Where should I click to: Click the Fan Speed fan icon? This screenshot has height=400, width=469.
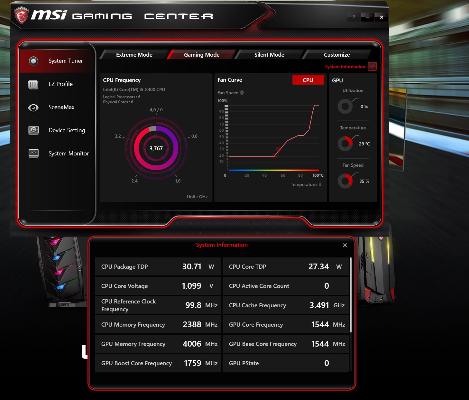click(x=242, y=93)
